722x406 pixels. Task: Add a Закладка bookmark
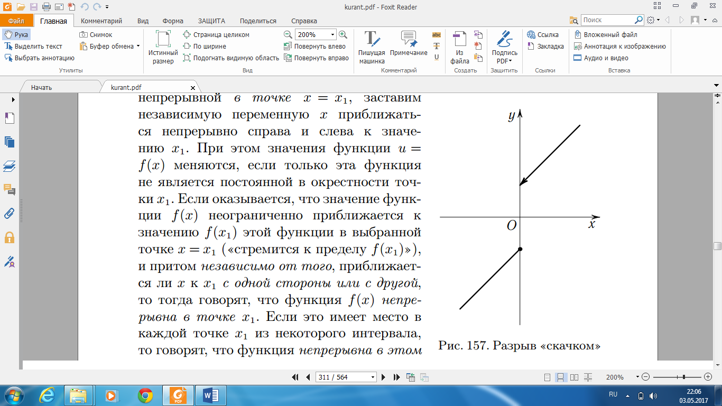546,47
